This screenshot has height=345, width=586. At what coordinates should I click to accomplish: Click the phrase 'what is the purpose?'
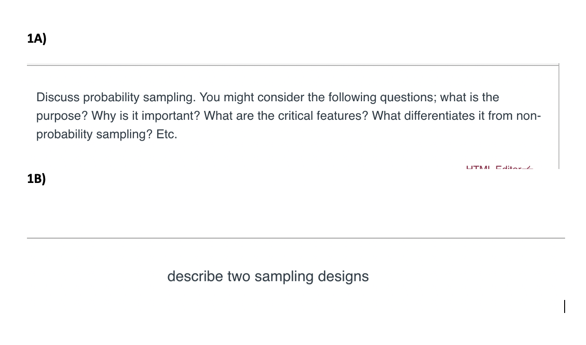click(469, 98)
